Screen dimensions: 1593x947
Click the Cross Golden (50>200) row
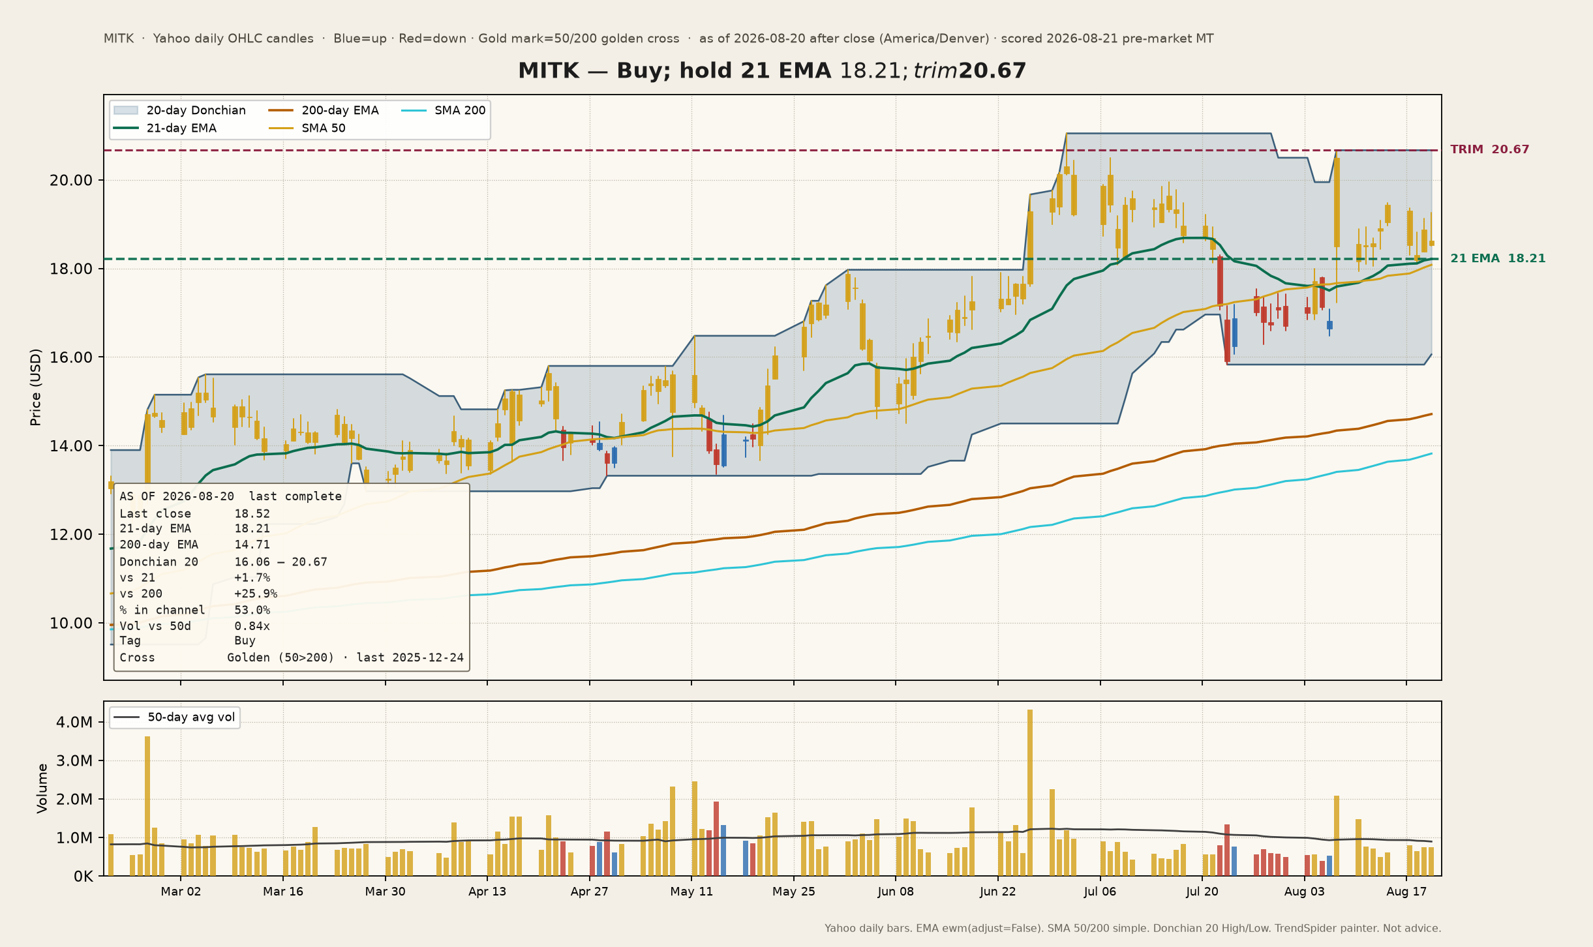point(292,657)
